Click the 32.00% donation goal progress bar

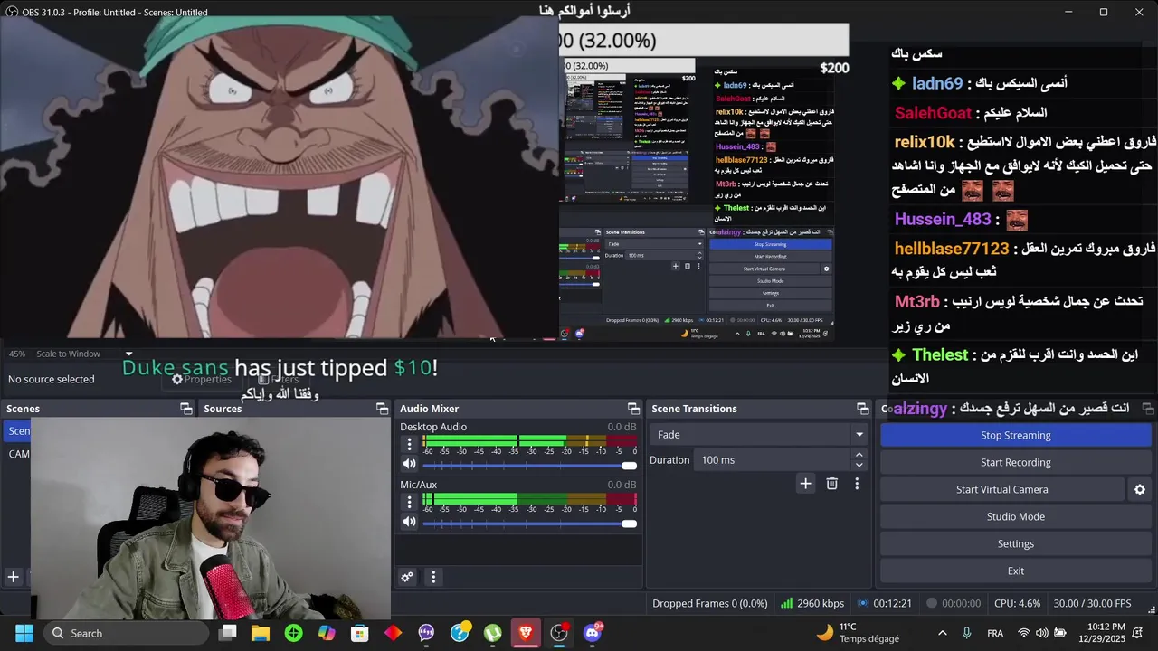[704, 41]
